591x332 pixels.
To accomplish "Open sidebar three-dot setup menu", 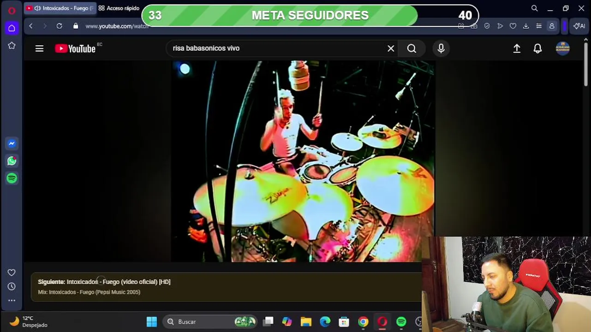I will (x=12, y=300).
